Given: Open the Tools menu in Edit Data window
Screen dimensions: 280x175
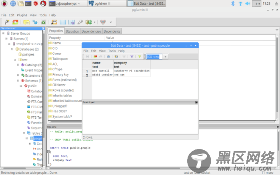Looking at the screenshot, I should tap(112, 51).
